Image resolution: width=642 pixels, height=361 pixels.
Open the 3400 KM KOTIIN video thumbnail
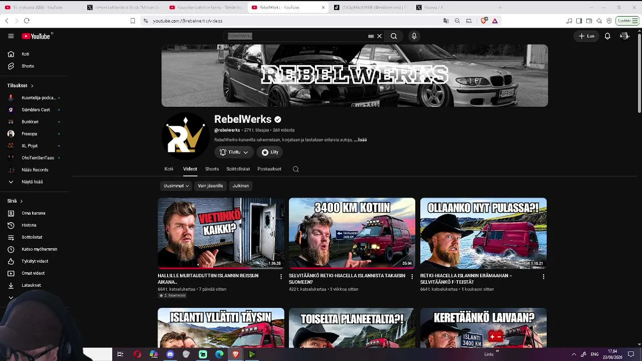tap(352, 233)
